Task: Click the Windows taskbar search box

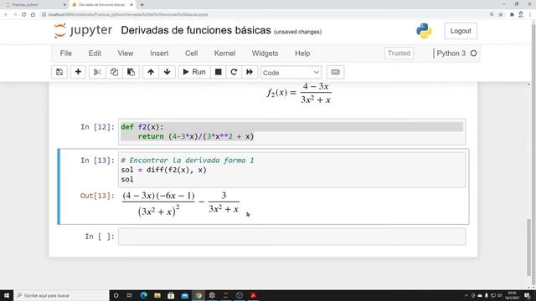Action: [61, 295]
